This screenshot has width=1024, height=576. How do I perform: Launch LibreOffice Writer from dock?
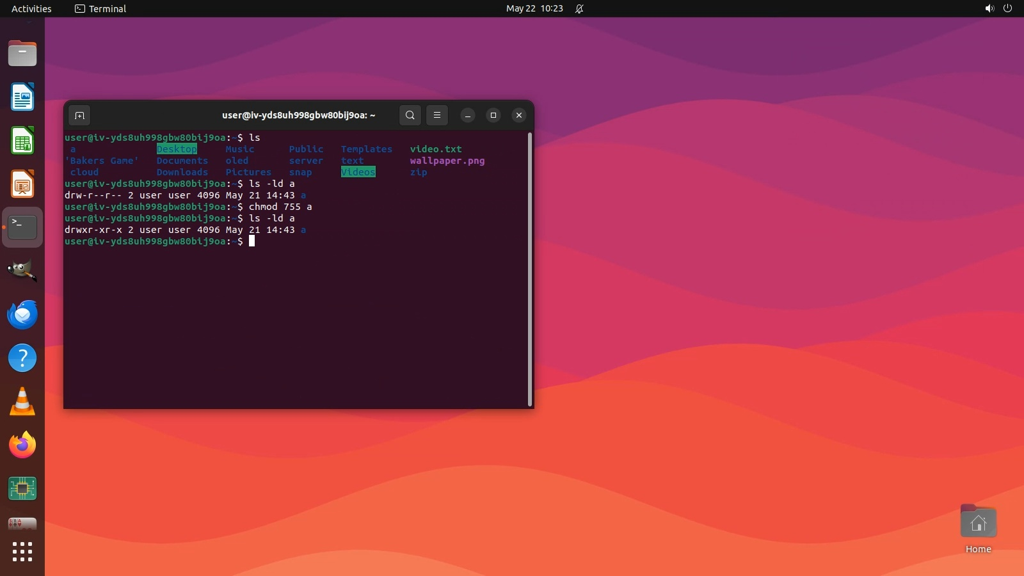(22, 97)
